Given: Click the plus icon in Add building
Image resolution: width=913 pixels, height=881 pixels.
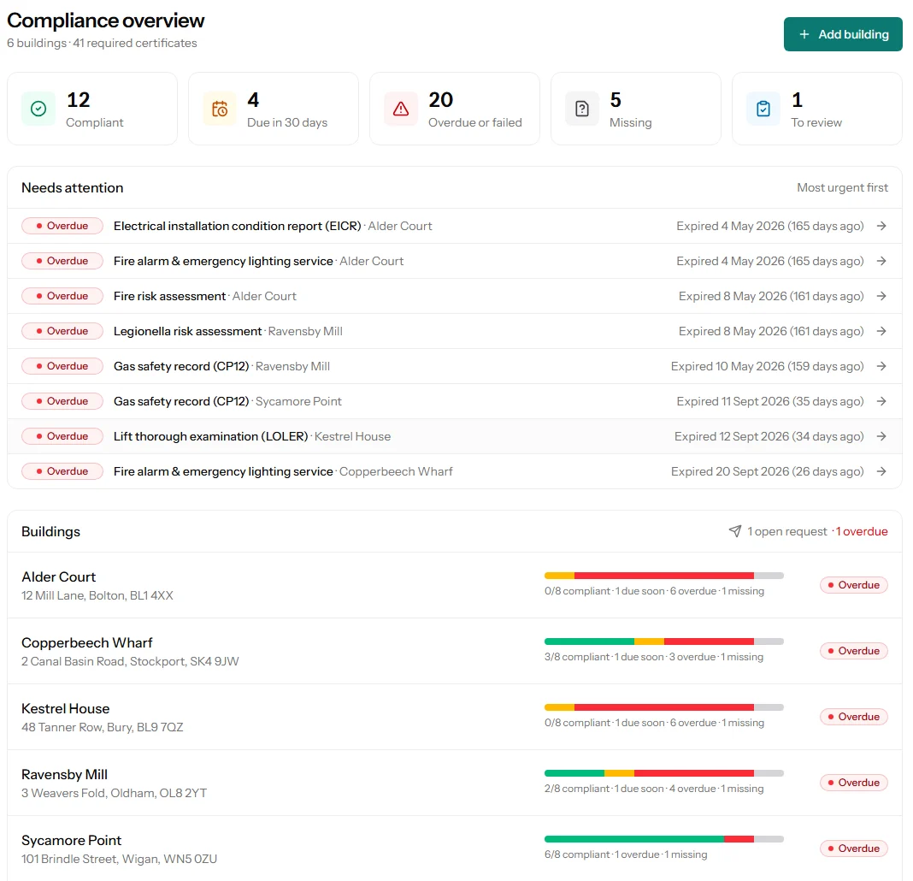Looking at the screenshot, I should pyautogui.click(x=804, y=34).
